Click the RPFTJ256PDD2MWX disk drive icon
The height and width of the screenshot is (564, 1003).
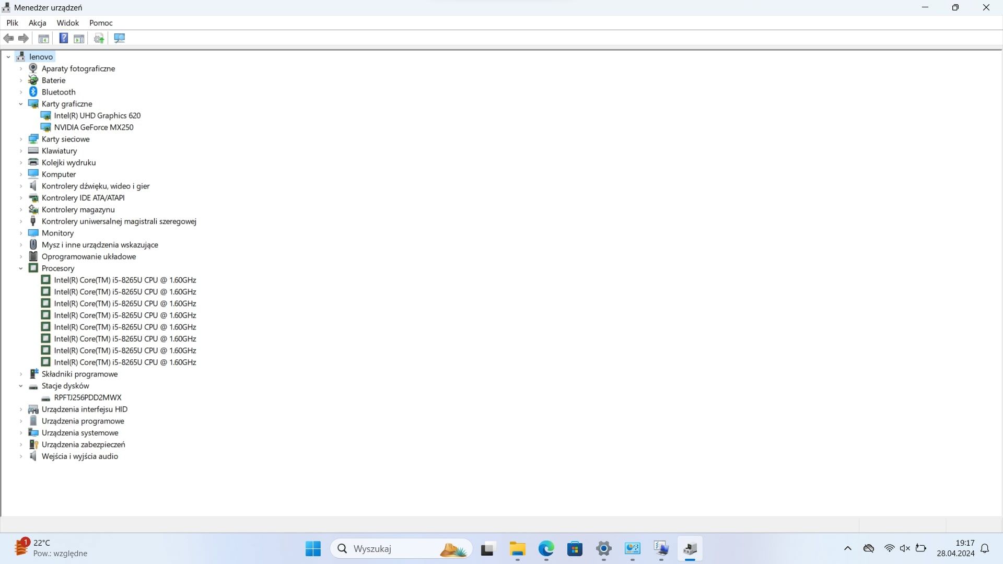tap(46, 398)
